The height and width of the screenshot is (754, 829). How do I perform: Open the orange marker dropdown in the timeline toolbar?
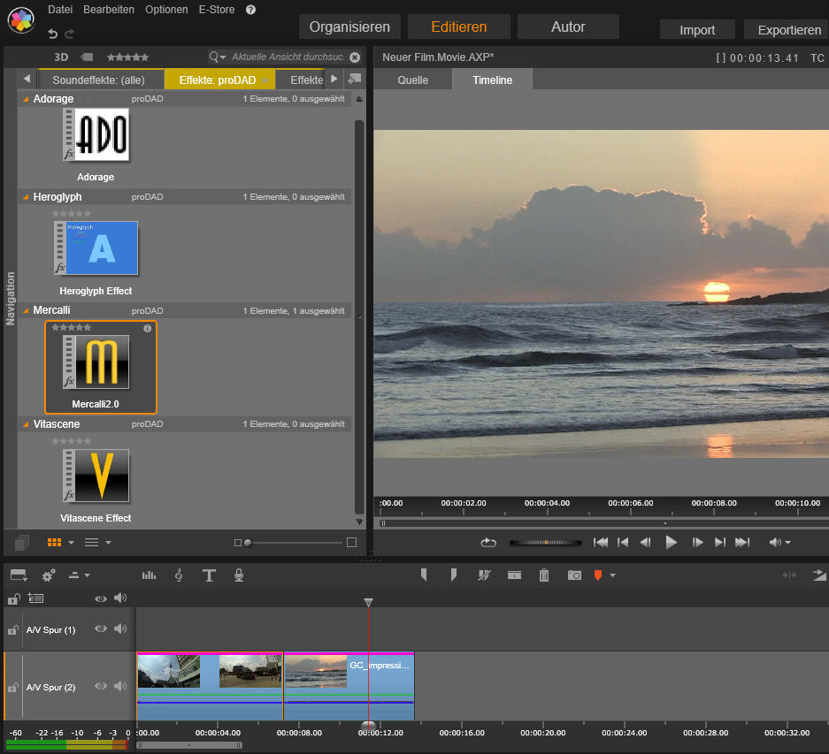[610, 575]
